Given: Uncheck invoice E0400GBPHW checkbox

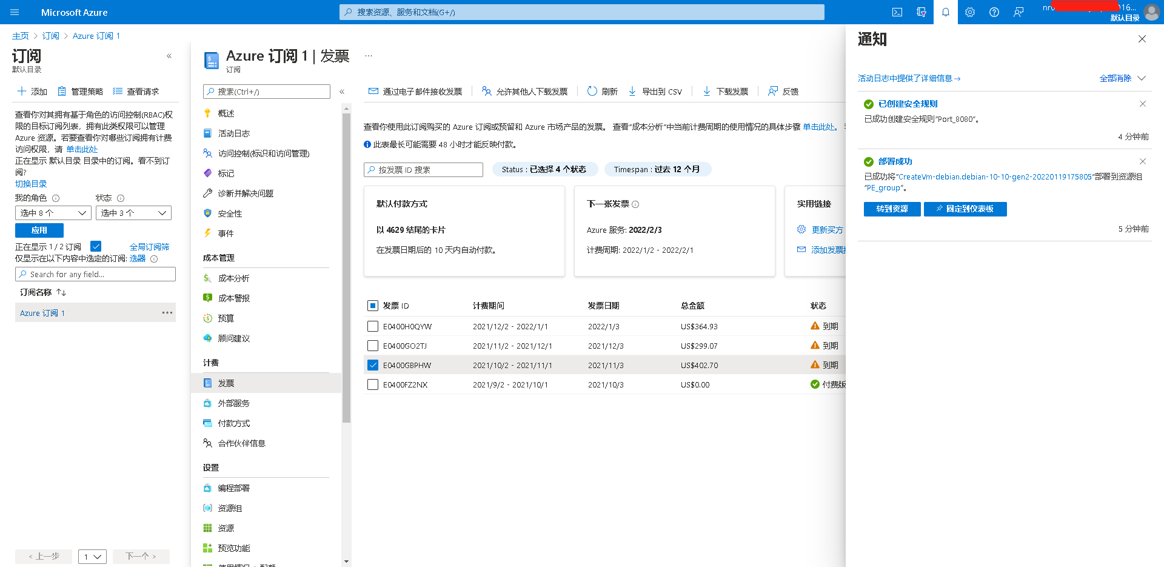Looking at the screenshot, I should pyautogui.click(x=373, y=365).
